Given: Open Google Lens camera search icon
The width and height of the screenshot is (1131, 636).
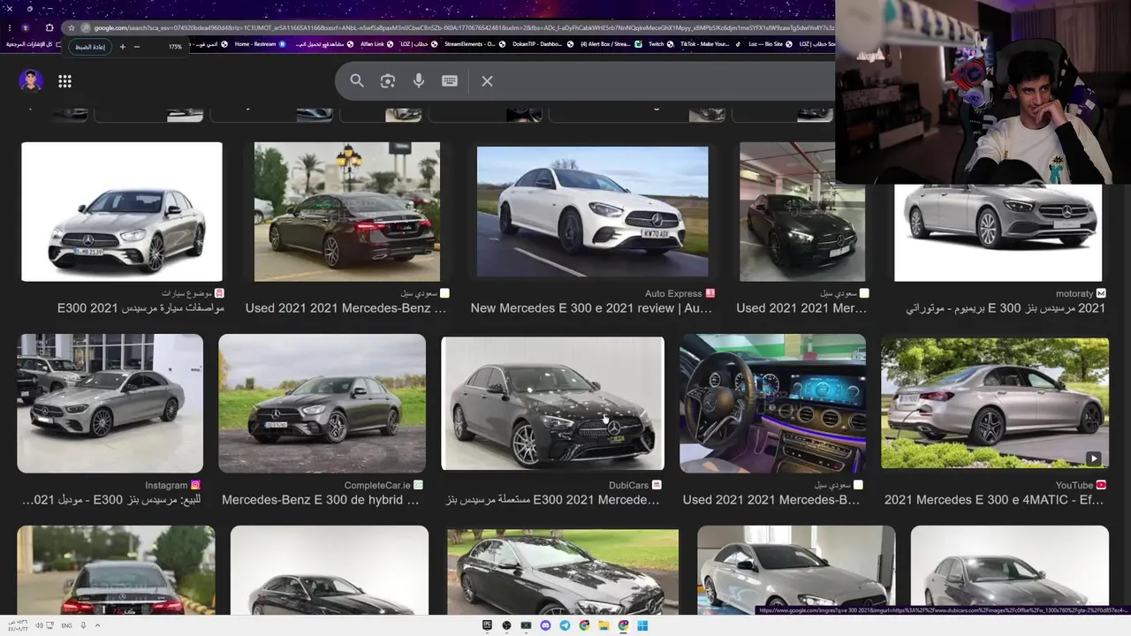Looking at the screenshot, I should tap(388, 80).
